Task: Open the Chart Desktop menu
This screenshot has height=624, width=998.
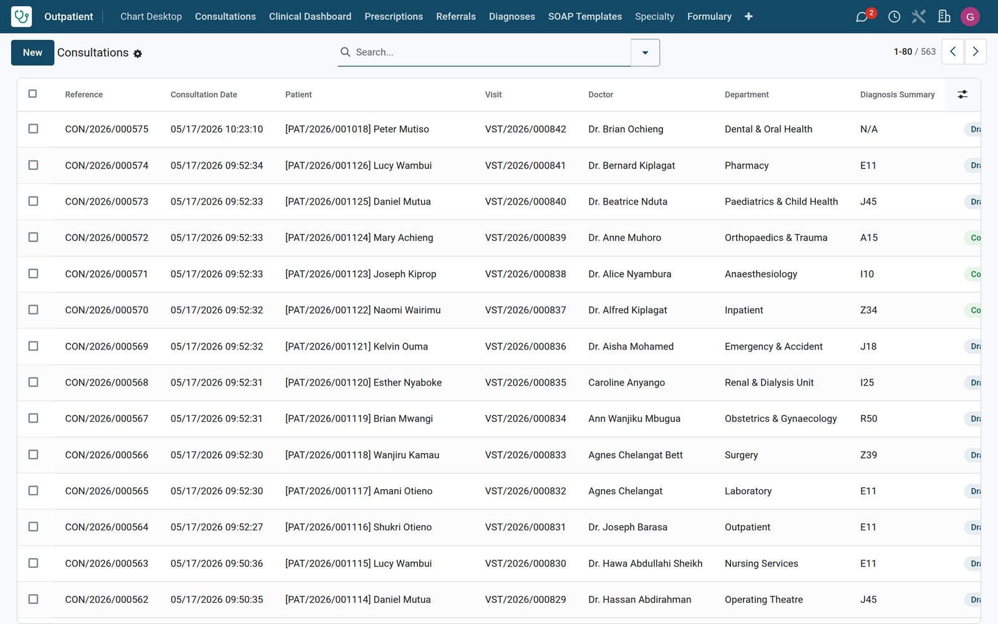Action: (151, 16)
